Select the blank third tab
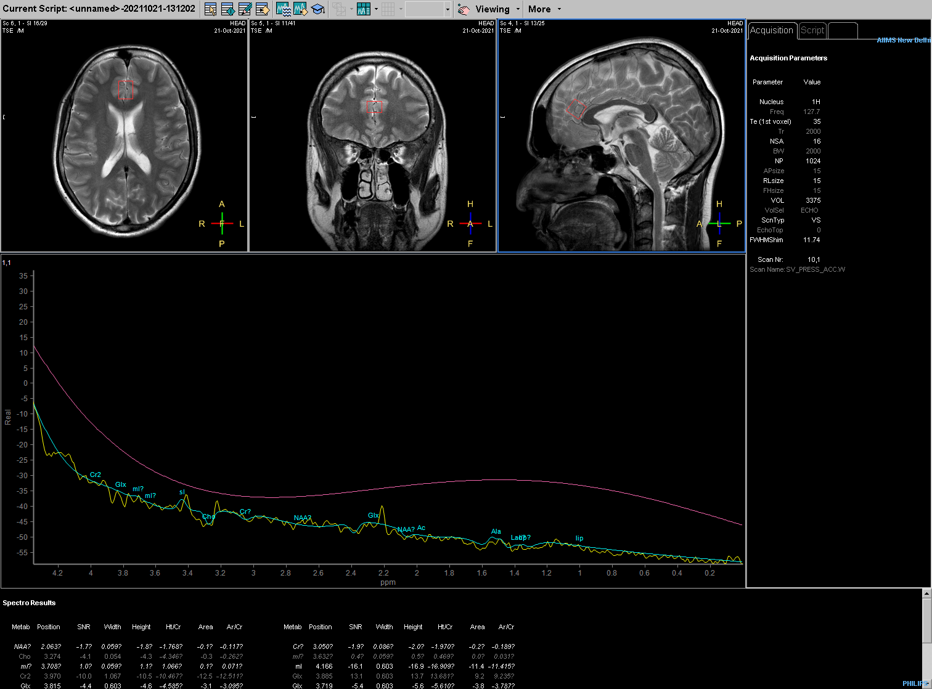This screenshot has width=932, height=689. (x=842, y=30)
